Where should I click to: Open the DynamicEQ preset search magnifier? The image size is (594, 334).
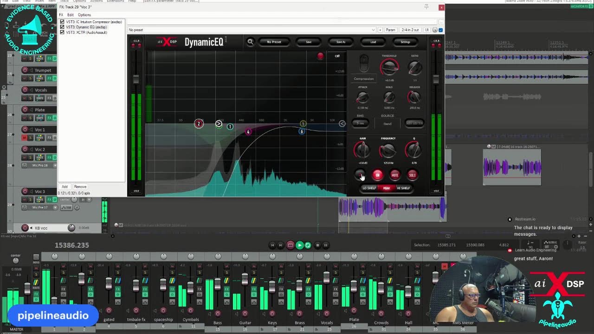click(x=250, y=42)
